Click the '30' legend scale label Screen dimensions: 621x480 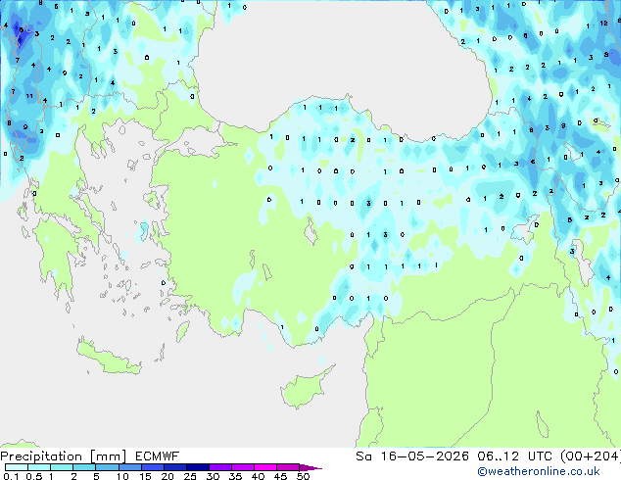tap(213, 476)
